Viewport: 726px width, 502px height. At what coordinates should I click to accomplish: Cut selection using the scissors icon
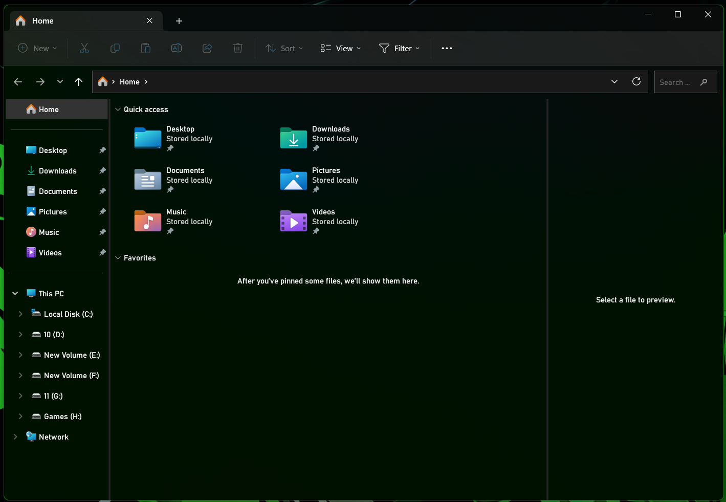pos(84,48)
